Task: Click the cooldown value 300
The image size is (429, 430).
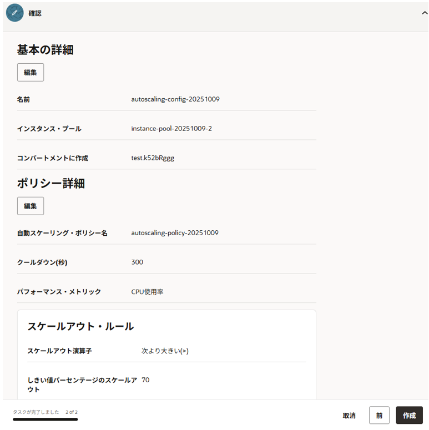Action: point(137,262)
